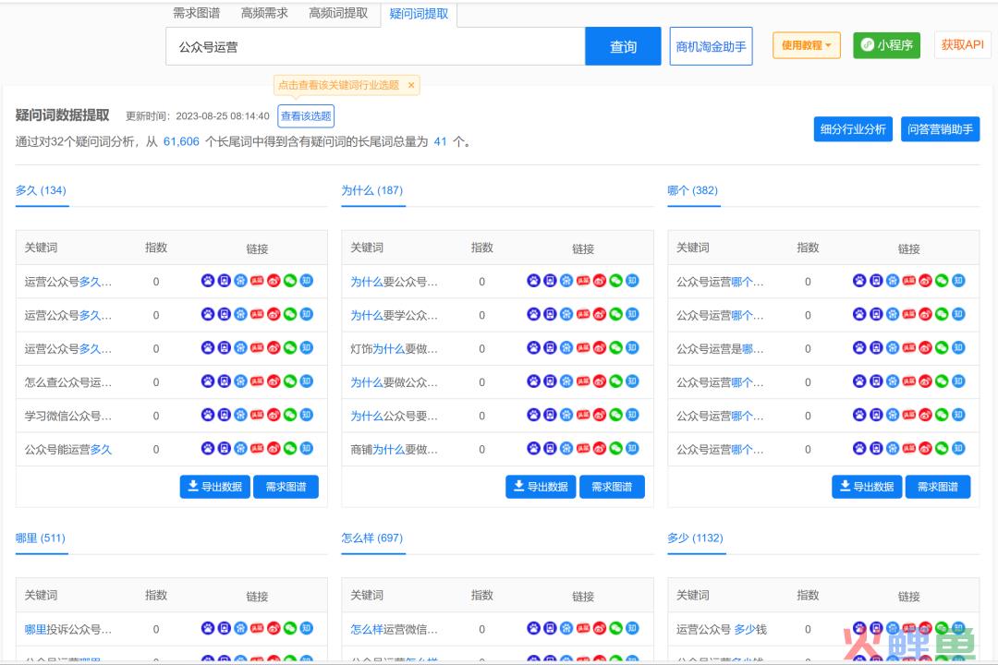This screenshot has width=998, height=665.
Task: Open the 多少 (1132) section link
Action: [x=695, y=538]
